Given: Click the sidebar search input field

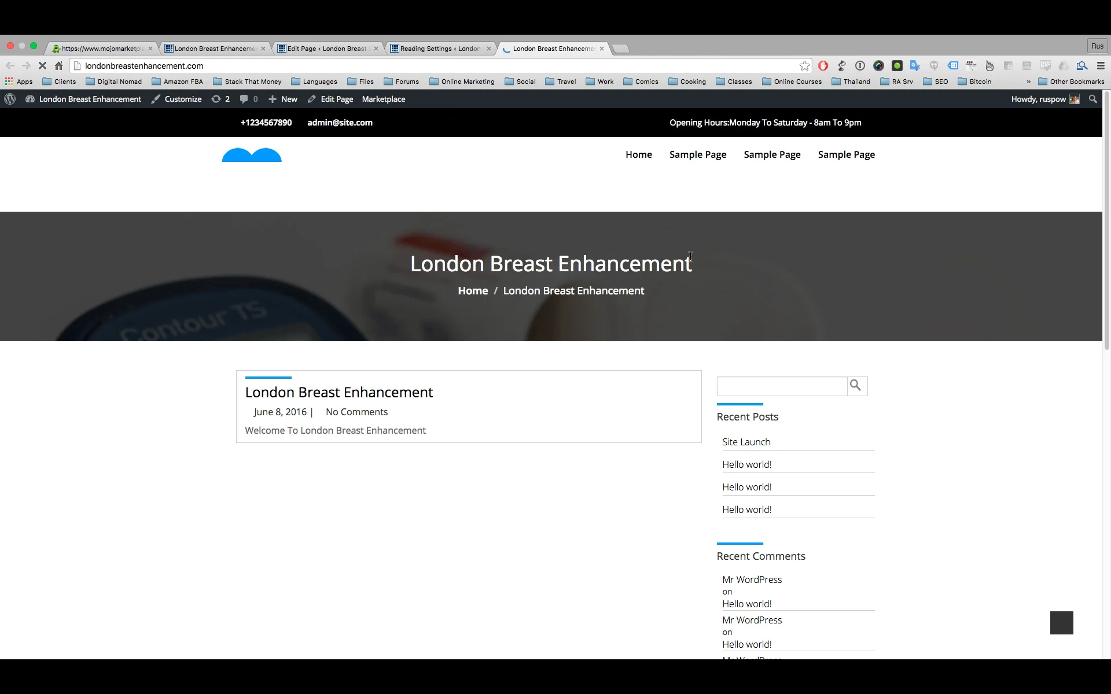Looking at the screenshot, I should pyautogui.click(x=782, y=386).
